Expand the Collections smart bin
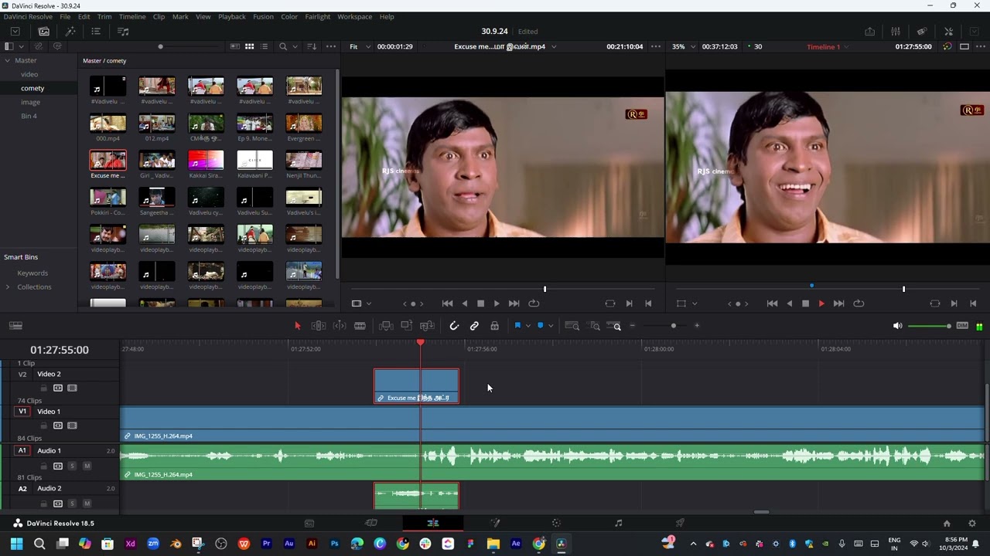The width and height of the screenshot is (990, 556). (x=8, y=286)
